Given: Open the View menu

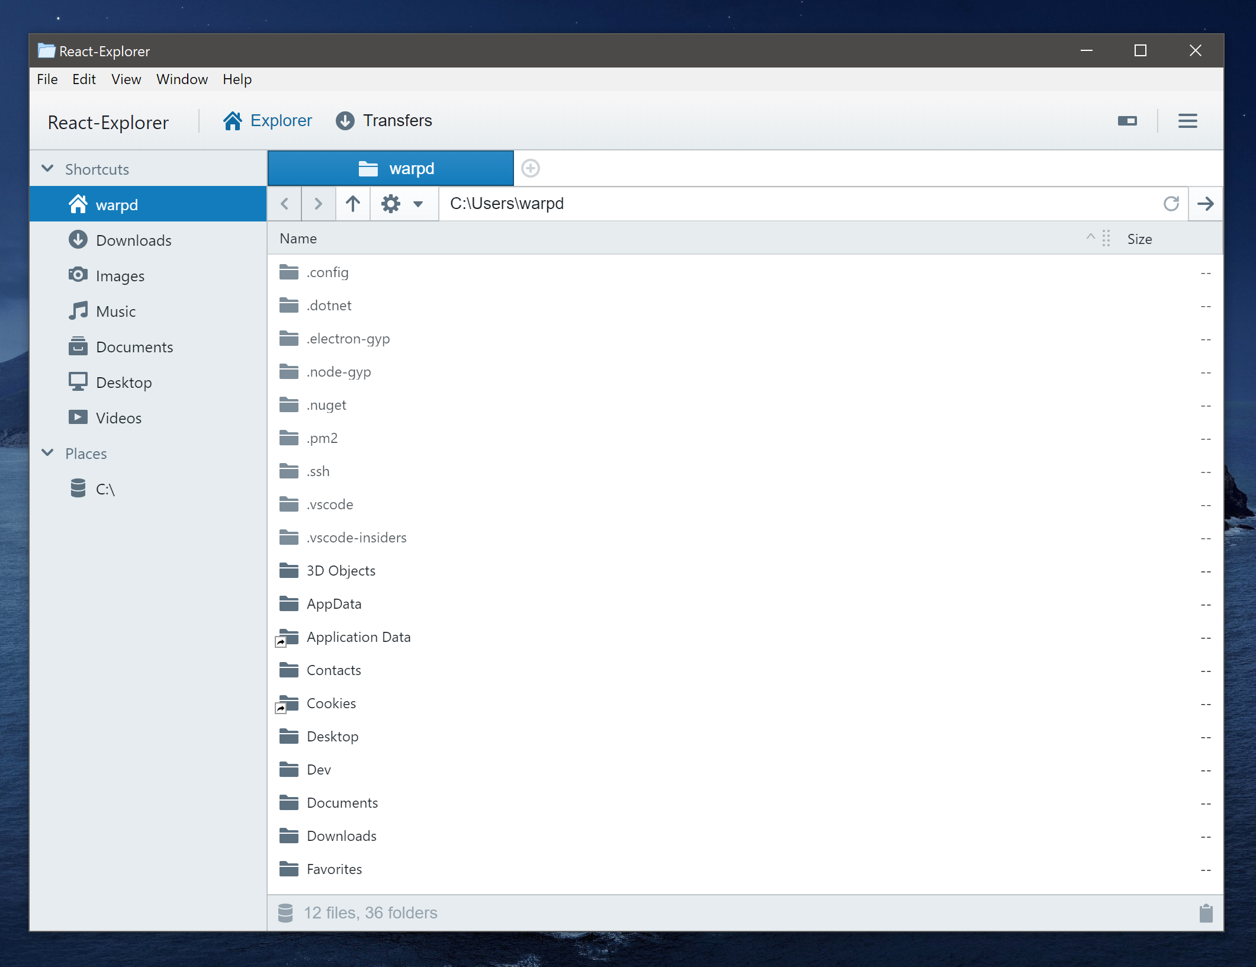Looking at the screenshot, I should tap(126, 79).
